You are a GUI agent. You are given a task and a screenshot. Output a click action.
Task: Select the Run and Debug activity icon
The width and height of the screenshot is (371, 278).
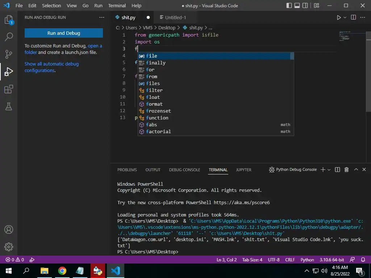(9, 72)
